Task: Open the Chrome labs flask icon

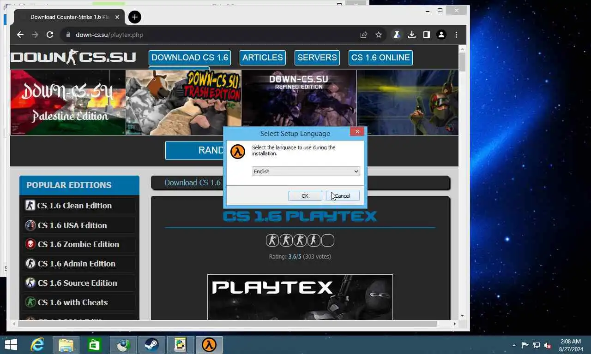Action: coord(397,35)
